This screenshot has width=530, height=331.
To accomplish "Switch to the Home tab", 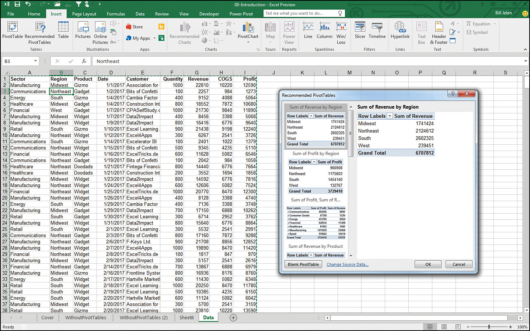I will point(34,14).
